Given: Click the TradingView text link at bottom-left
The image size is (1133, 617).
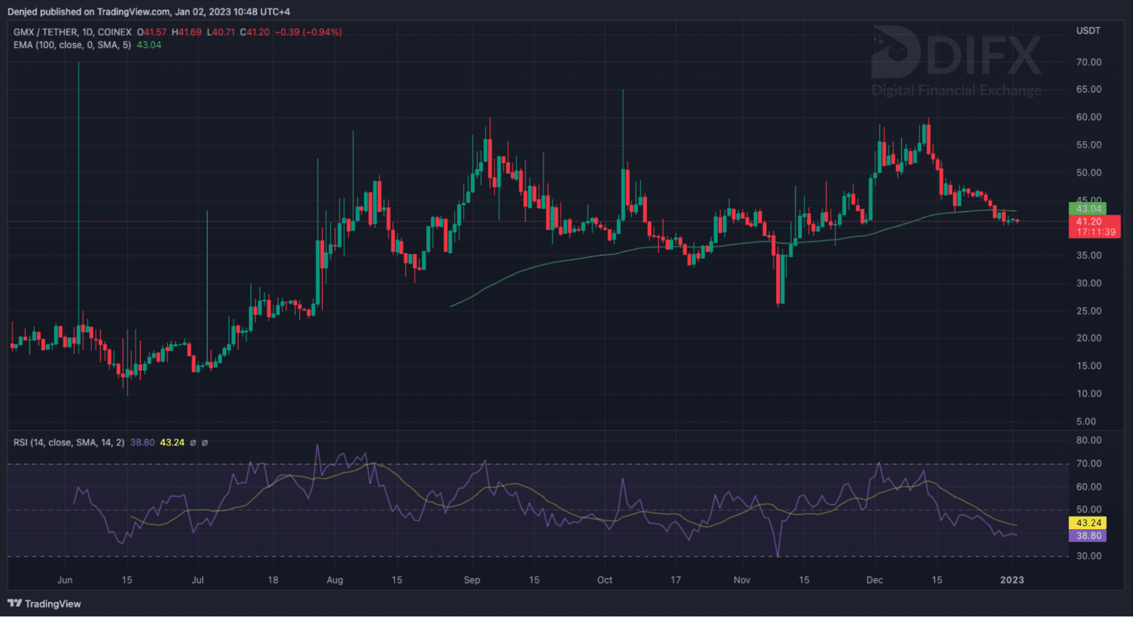Looking at the screenshot, I should point(53,604).
